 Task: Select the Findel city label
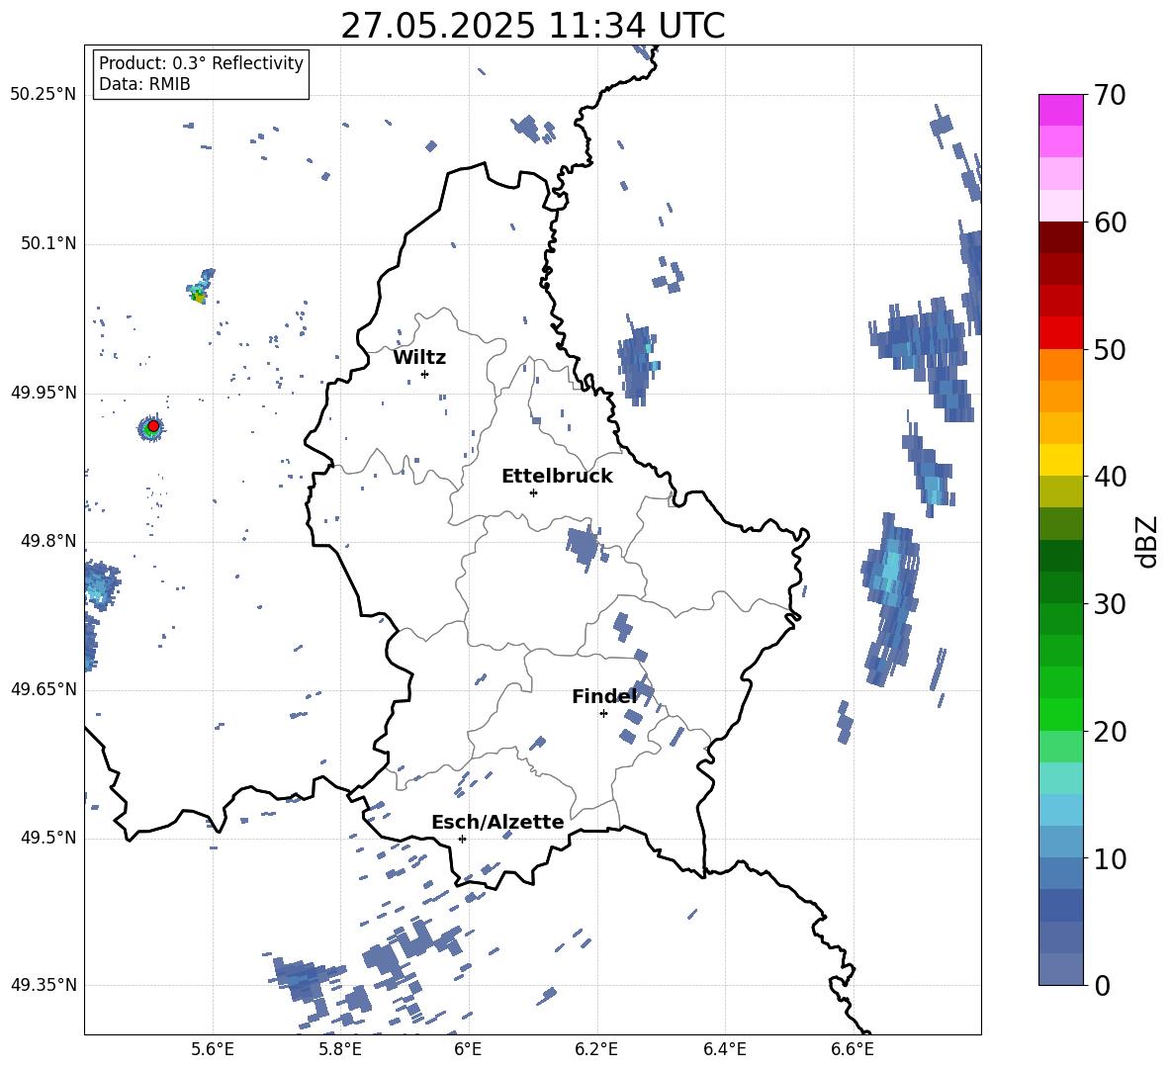coord(604,696)
